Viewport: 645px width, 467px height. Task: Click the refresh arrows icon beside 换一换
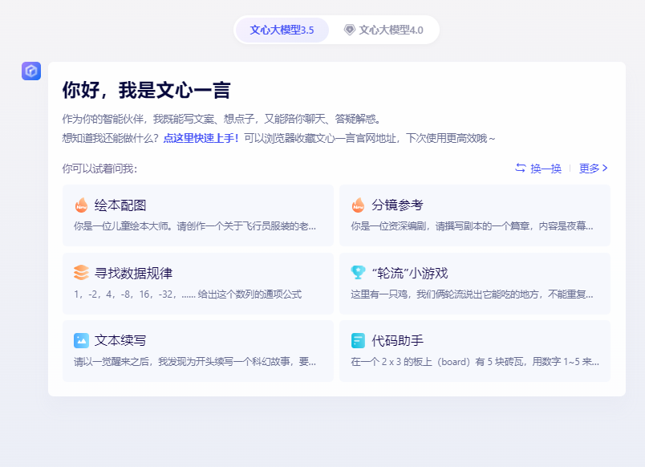[521, 168]
